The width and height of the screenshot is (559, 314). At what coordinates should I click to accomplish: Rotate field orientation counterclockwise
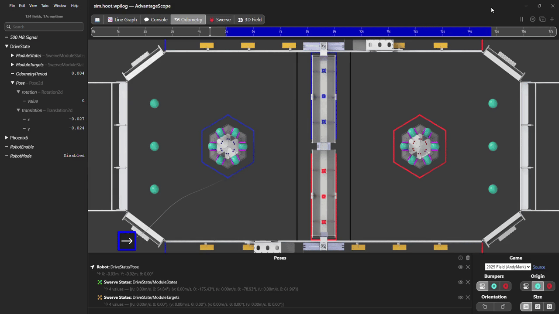(x=485, y=307)
